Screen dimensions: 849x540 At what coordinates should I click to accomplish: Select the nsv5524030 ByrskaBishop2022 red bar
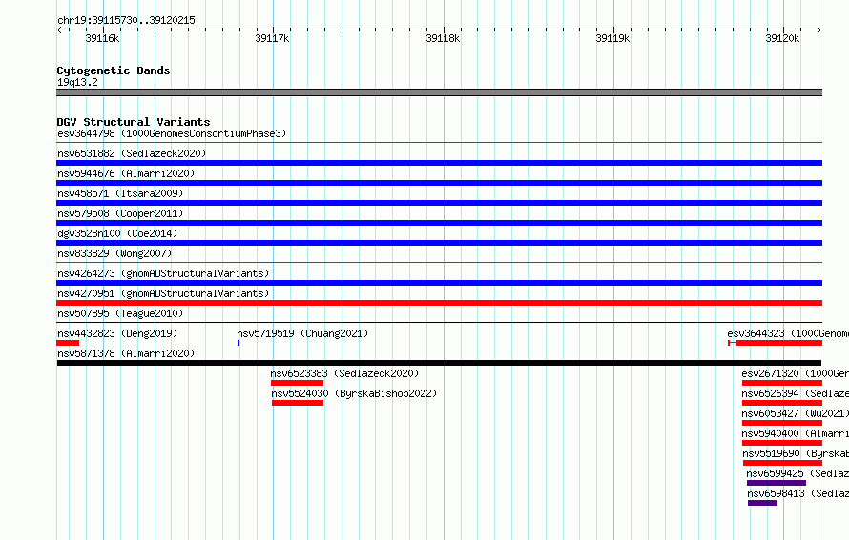[298, 403]
